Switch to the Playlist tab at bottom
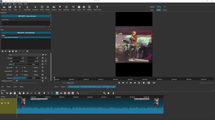This screenshot has width=215, height=120. click(8, 87)
